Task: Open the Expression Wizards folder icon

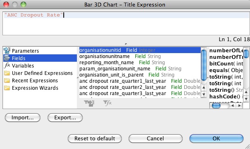Action: click(x=7, y=88)
